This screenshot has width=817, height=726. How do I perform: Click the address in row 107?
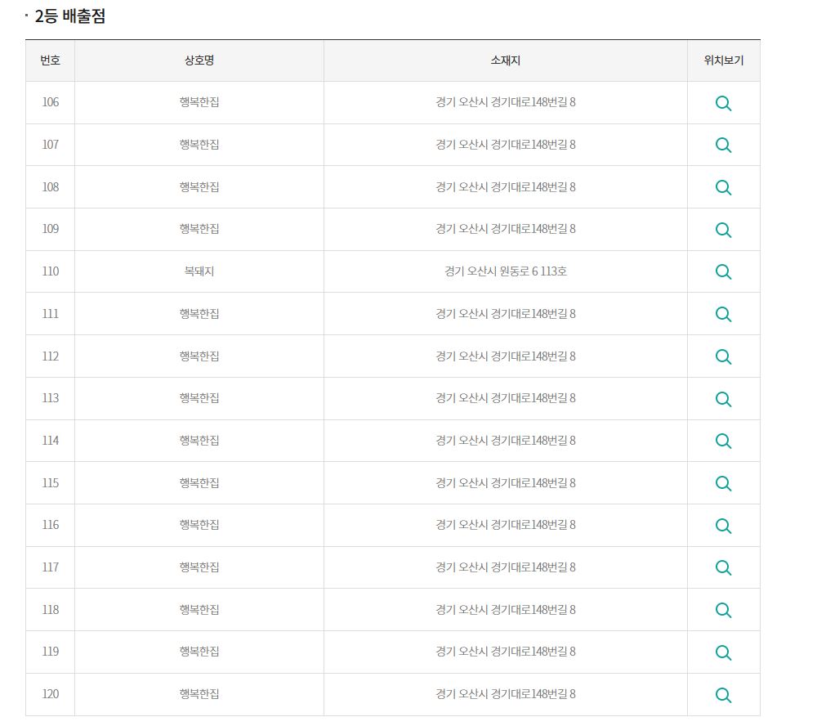click(506, 145)
